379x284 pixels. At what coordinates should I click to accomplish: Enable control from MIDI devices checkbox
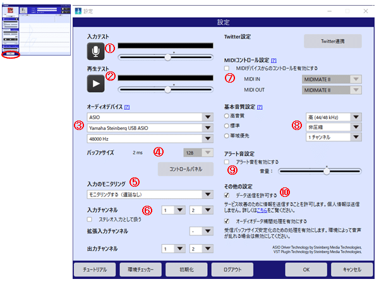(x=227, y=68)
